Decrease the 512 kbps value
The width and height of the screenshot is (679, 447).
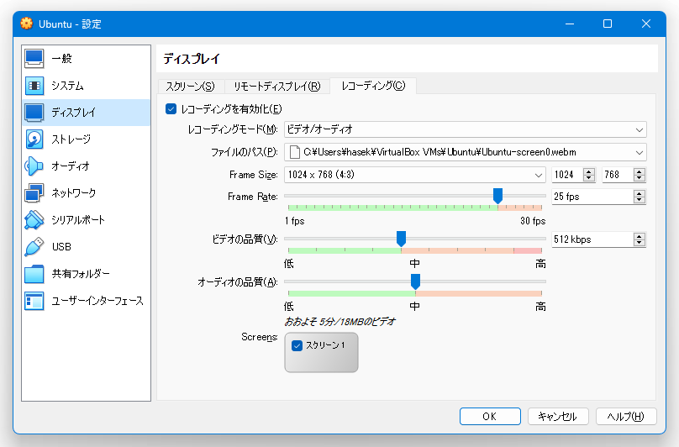click(x=640, y=243)
